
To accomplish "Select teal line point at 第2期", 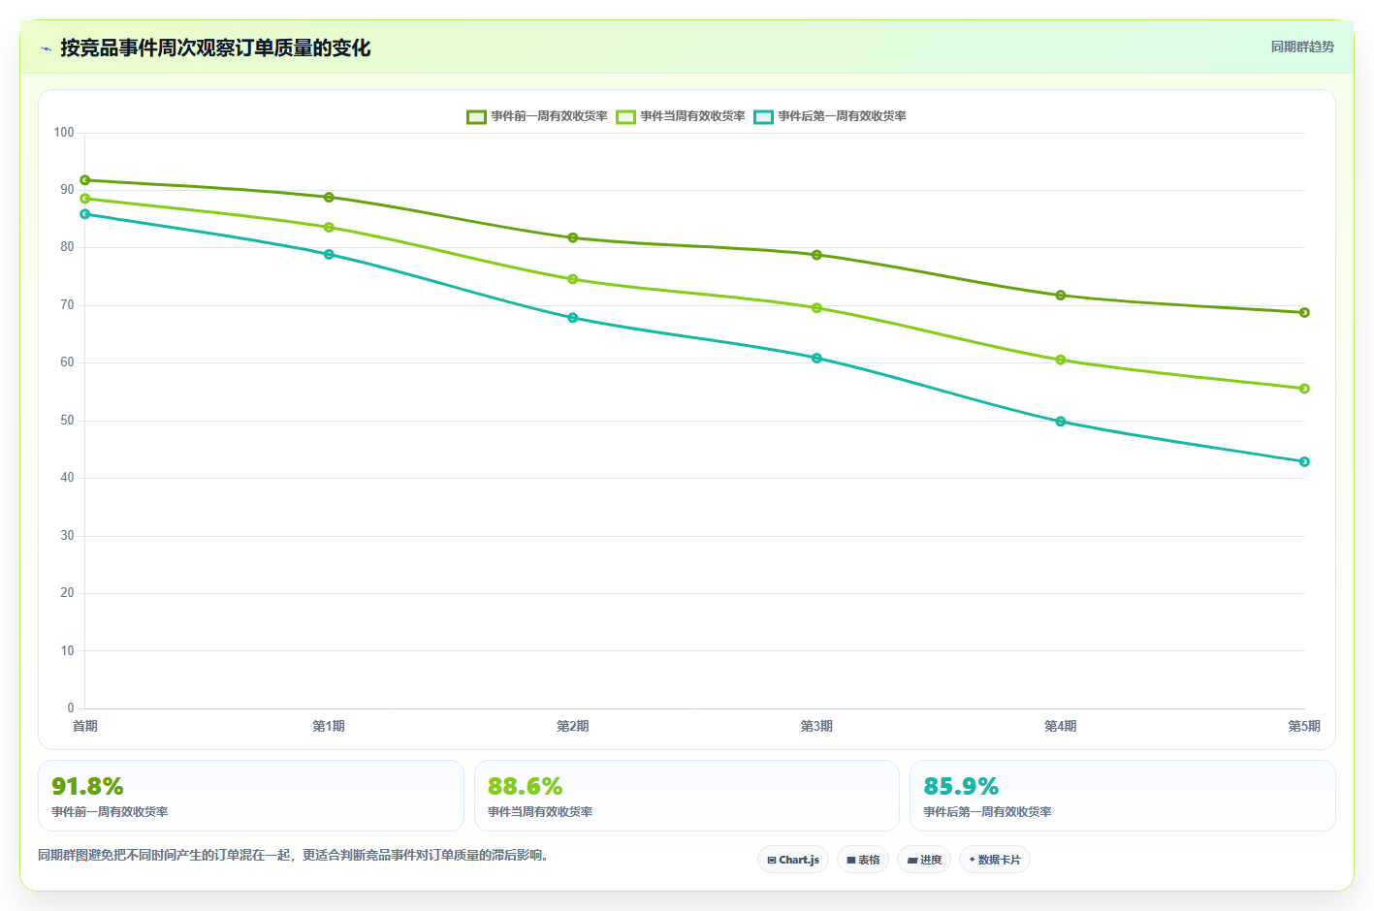I will tap(573, 318).
